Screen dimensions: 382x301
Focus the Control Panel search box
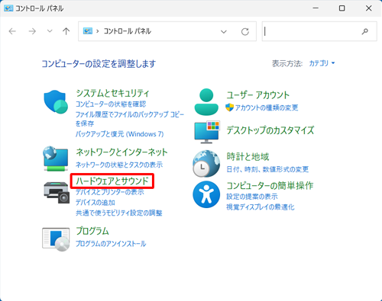[x=319, y=31]
